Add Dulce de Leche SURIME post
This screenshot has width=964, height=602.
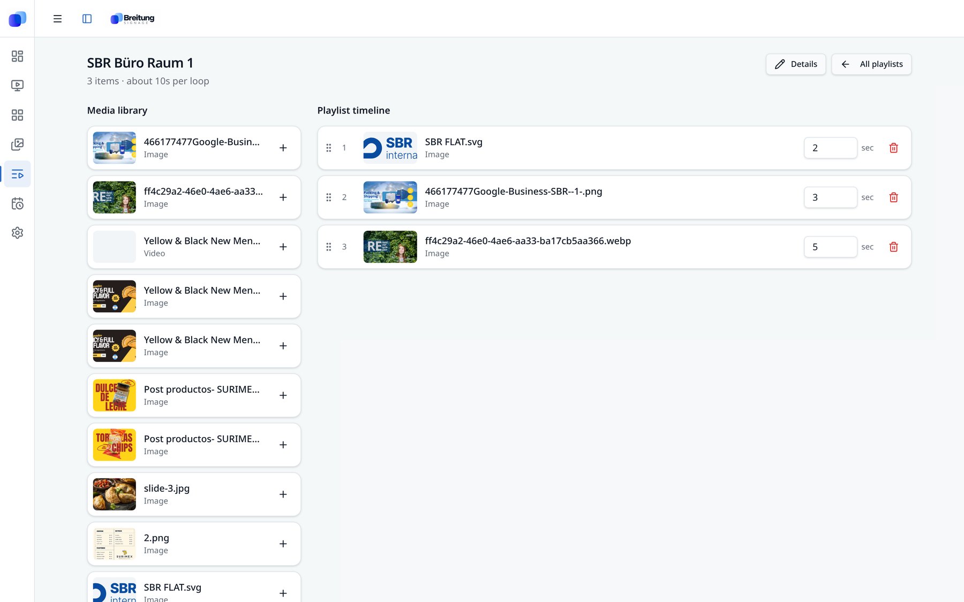(x=283, y=395)
